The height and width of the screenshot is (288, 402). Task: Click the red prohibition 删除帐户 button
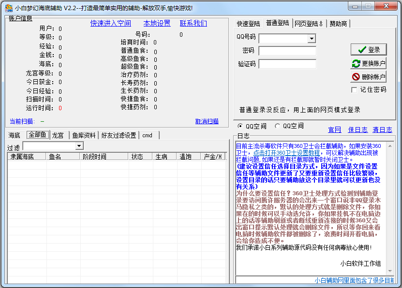tap(368, 77)
